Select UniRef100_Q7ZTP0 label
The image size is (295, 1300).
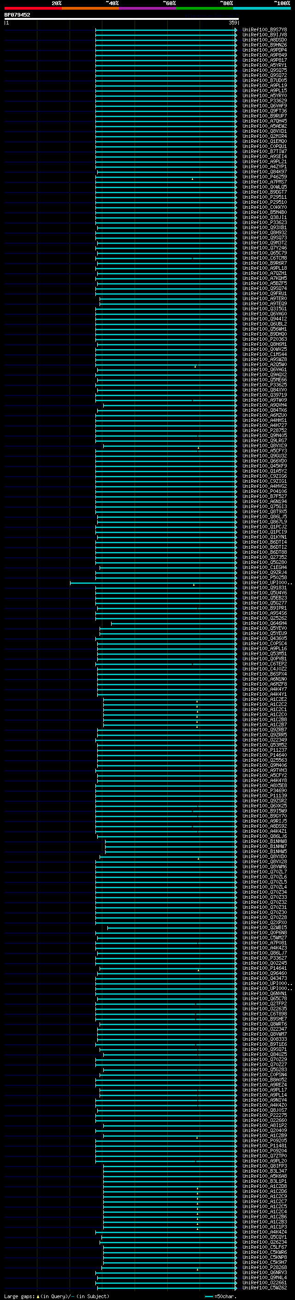click(265, 1155)
